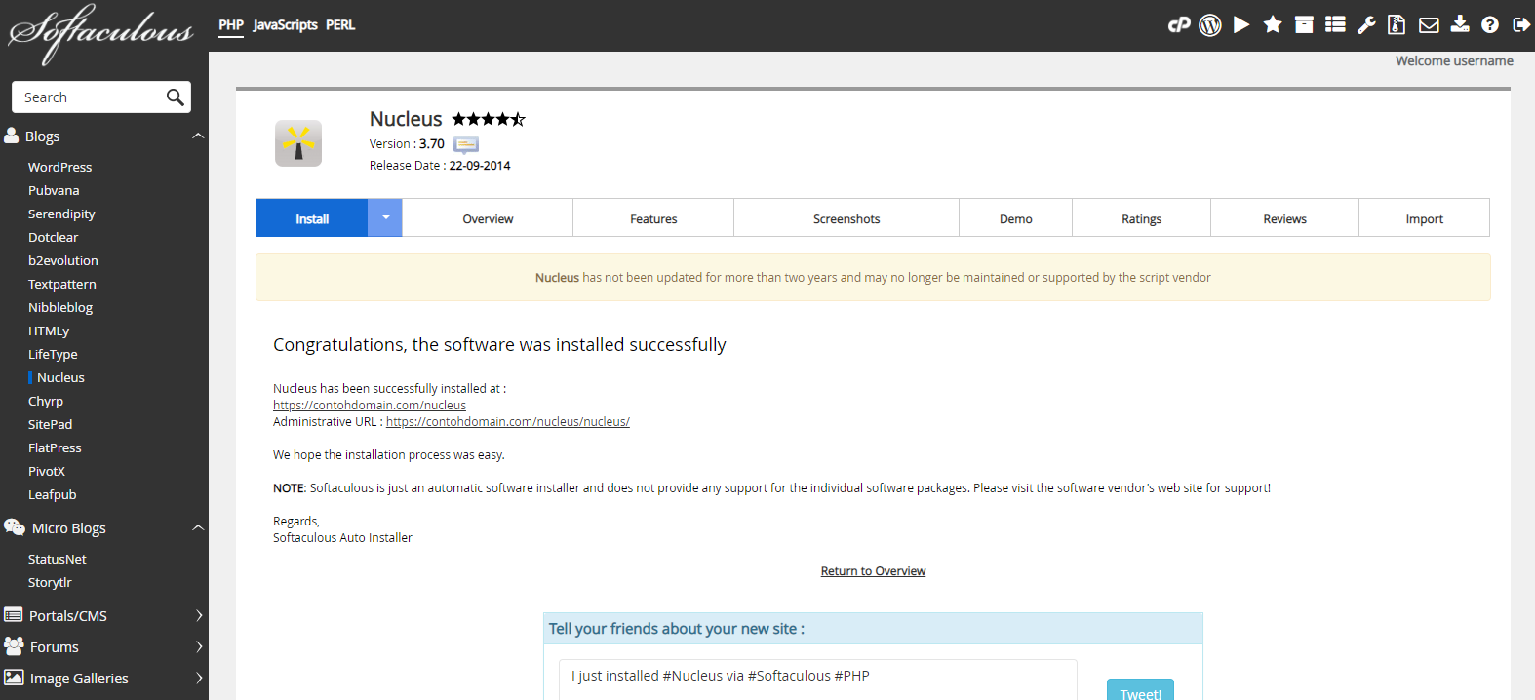Click inside the Search input field
Screen dimensions: 1535x700
click(88, 97)
